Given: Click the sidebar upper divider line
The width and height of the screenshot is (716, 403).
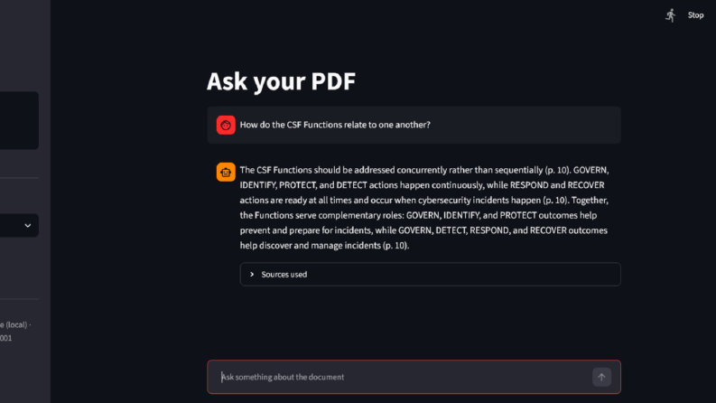Looking at the screenshot, I should point(19,178).
